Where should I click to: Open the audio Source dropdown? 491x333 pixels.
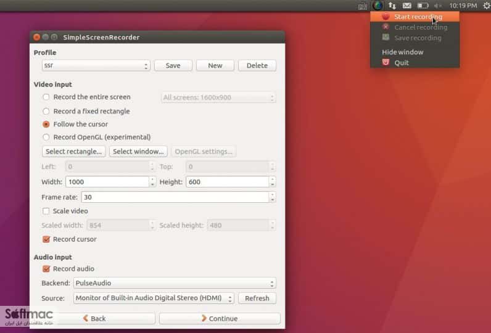click(x=154, y=298)
